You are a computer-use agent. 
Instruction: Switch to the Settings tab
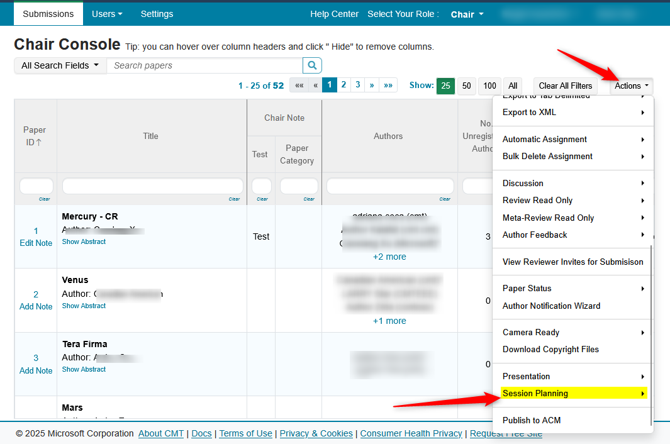(x=157, y=14)
